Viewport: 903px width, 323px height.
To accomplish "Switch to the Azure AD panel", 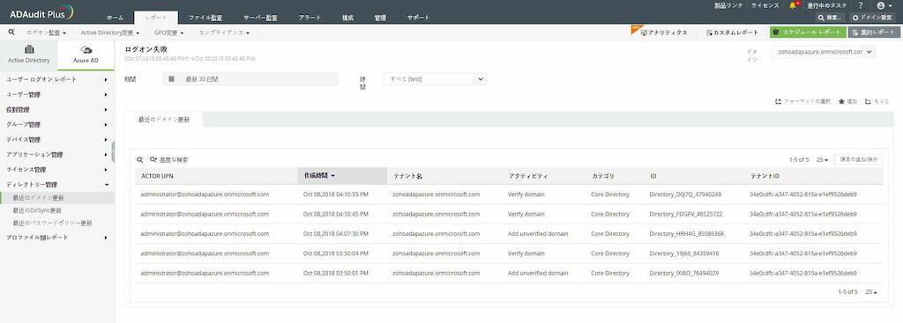I will 86,55.
